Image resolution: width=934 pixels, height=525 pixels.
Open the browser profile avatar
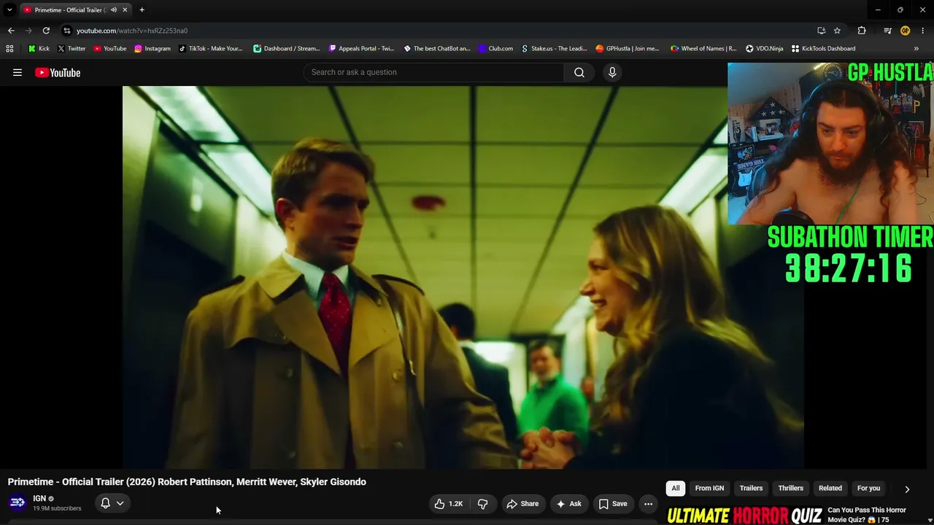click(x=905, y=31)
